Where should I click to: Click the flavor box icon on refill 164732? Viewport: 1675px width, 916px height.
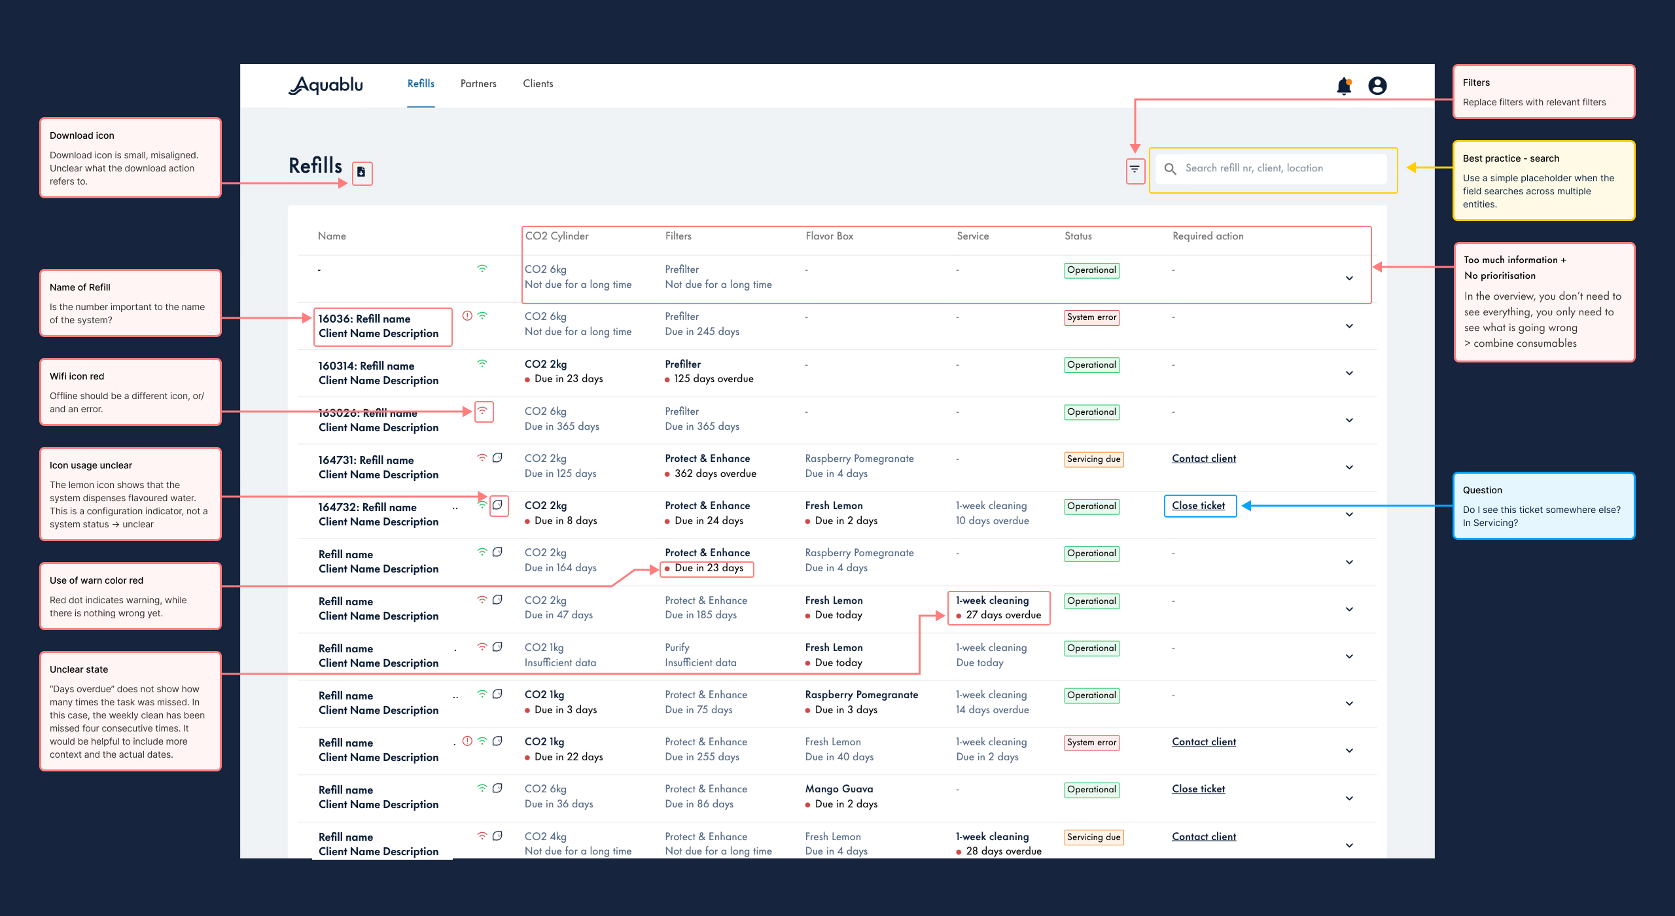click(x=498, y=504)
